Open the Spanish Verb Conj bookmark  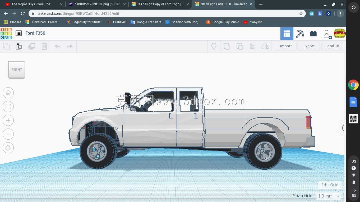point(183,22)
